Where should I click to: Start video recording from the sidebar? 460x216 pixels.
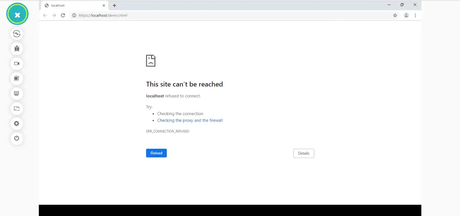tap(17, 64)
